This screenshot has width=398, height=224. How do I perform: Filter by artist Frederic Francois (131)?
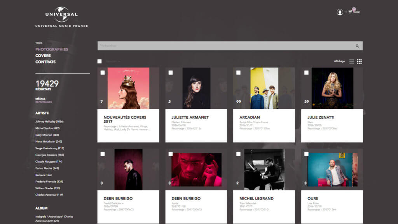pyautogui.click(x=49, y=182)
